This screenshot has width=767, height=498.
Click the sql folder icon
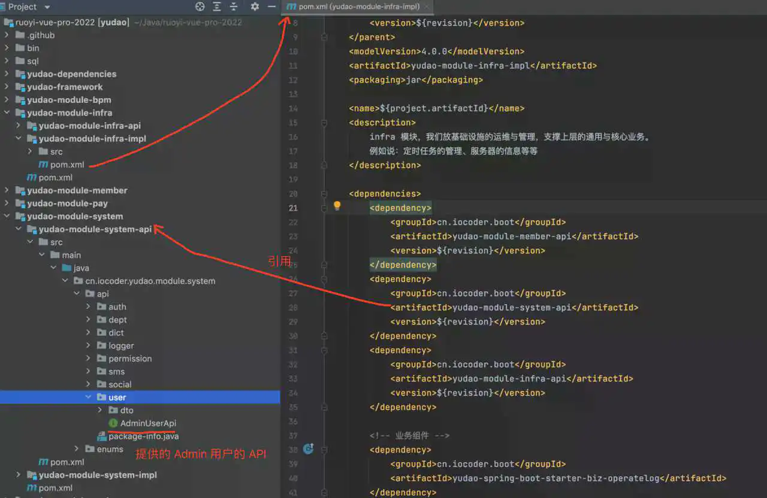point(20,61)
